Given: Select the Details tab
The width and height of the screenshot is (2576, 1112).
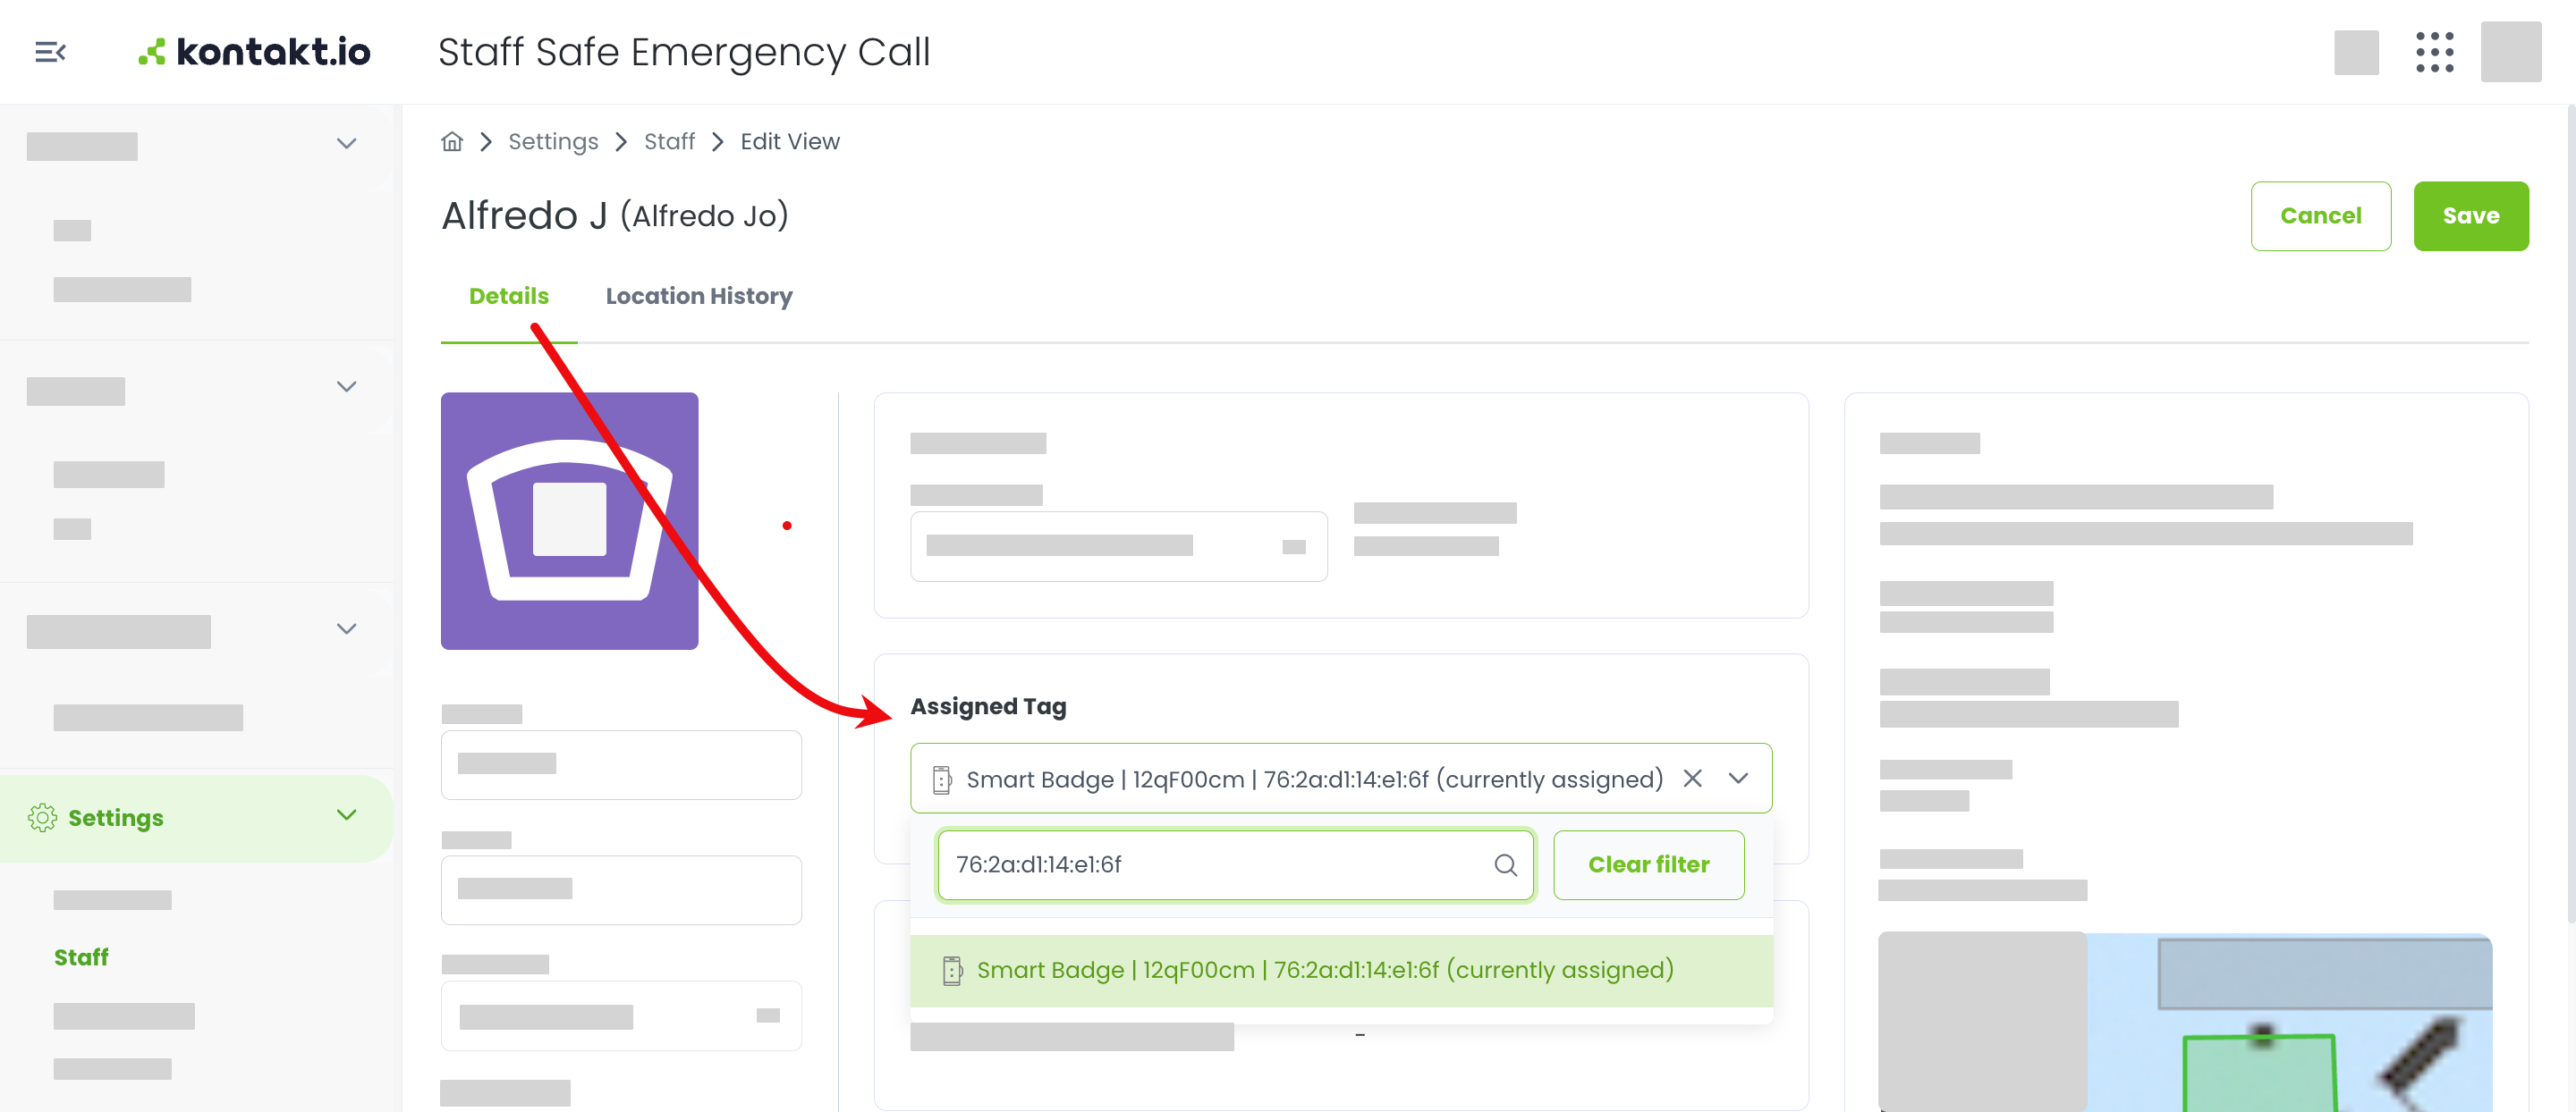Looking at the screenshot, I should click(x=508, y=296).
